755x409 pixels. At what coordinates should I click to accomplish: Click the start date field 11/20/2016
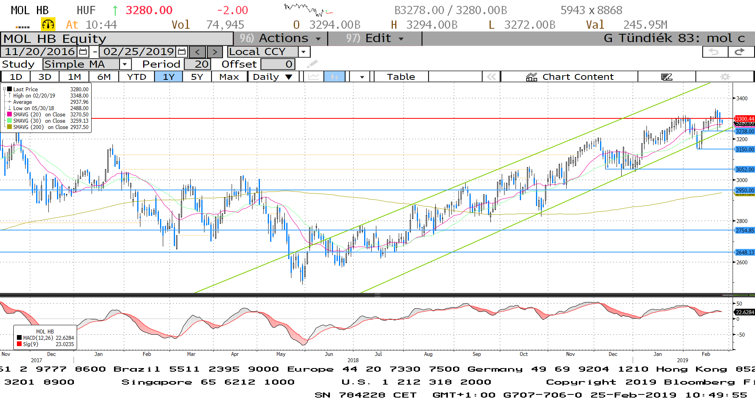point(40,52)
